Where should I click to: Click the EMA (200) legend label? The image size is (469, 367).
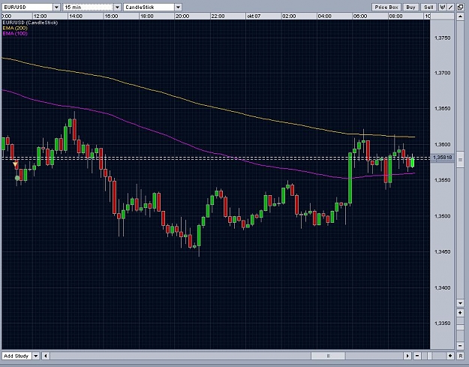(15, 28)
